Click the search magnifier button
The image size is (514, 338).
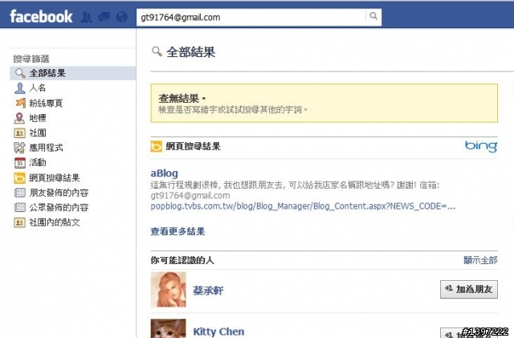click(373, 16)
